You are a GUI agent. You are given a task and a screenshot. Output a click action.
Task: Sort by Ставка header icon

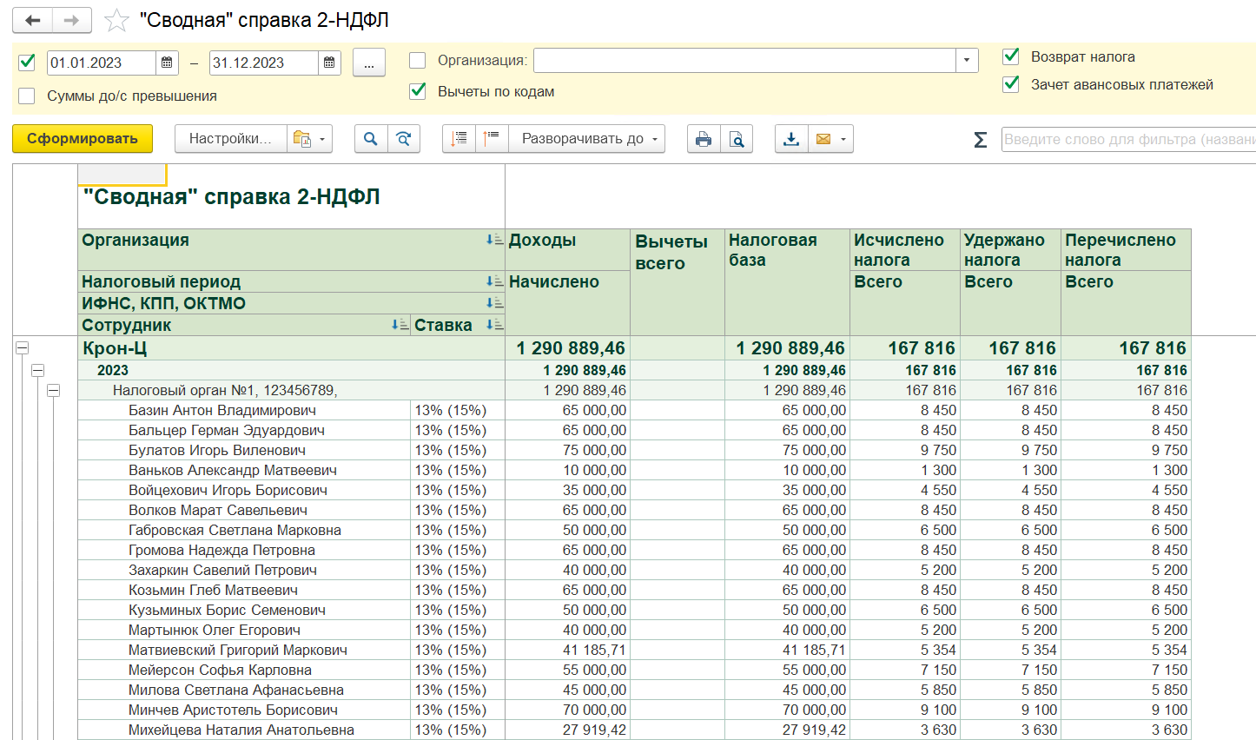coord(494,325)
